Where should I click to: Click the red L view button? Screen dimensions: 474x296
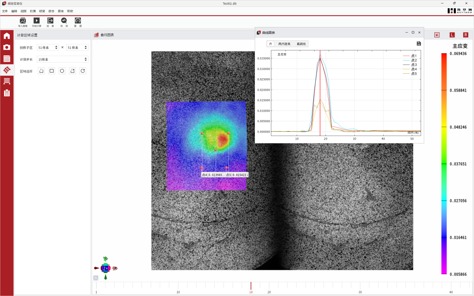452,35
